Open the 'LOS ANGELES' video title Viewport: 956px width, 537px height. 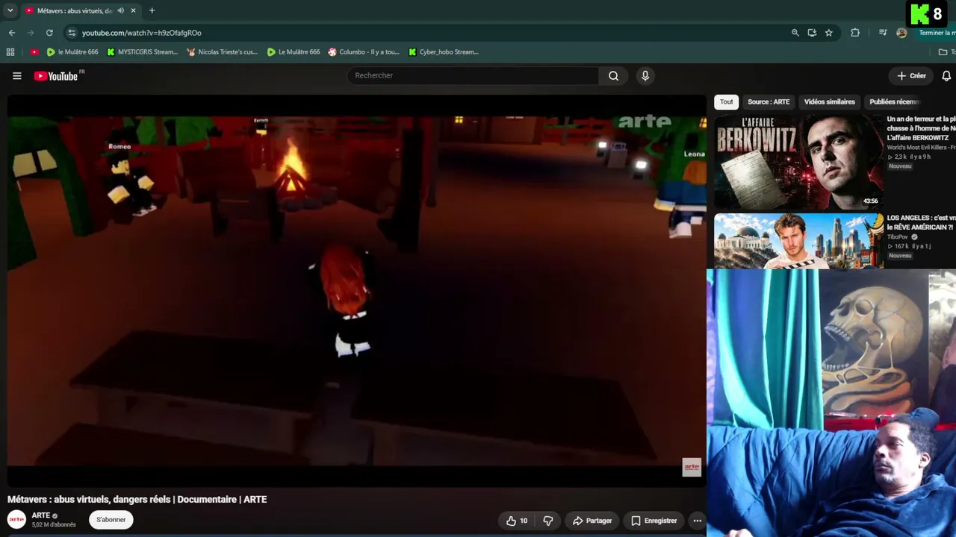[x=921, y=222]
